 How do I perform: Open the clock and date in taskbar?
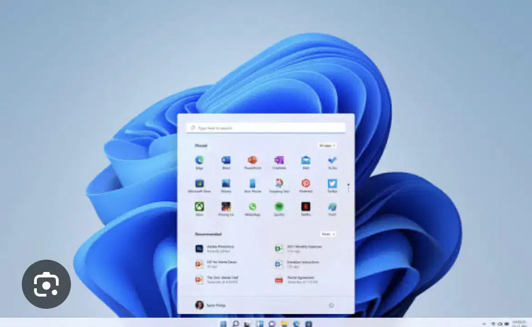519,324
